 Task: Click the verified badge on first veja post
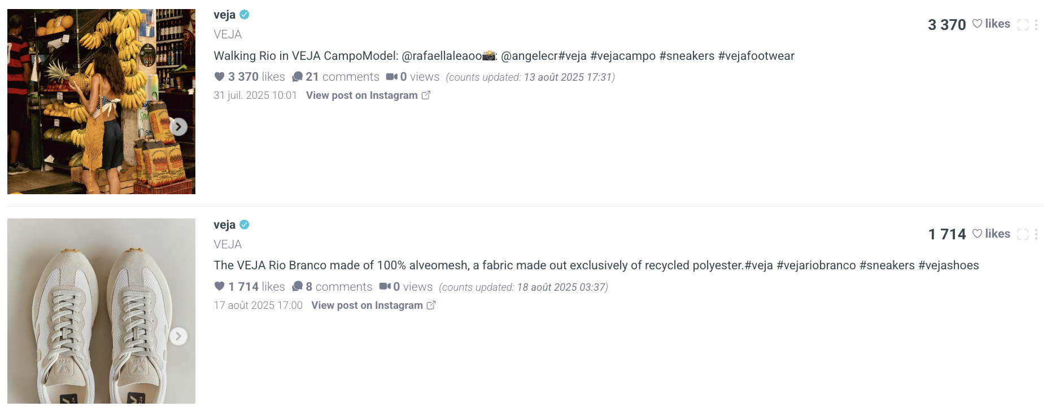click(x=245, y=15)
